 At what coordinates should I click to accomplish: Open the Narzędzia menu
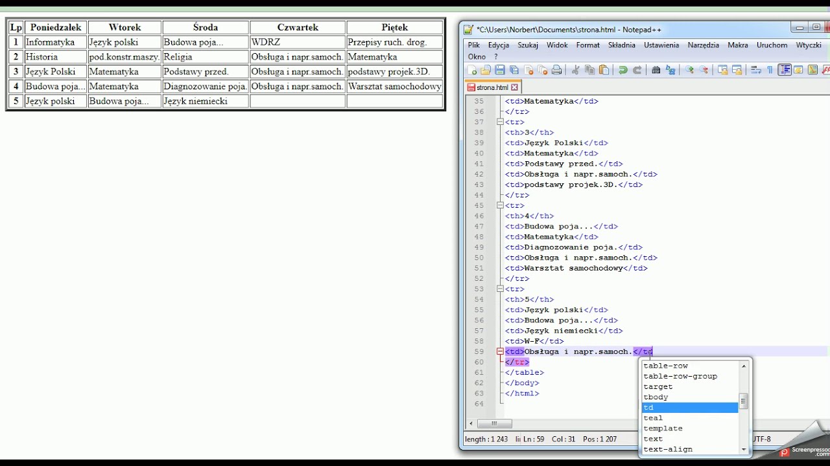point(704,45)
